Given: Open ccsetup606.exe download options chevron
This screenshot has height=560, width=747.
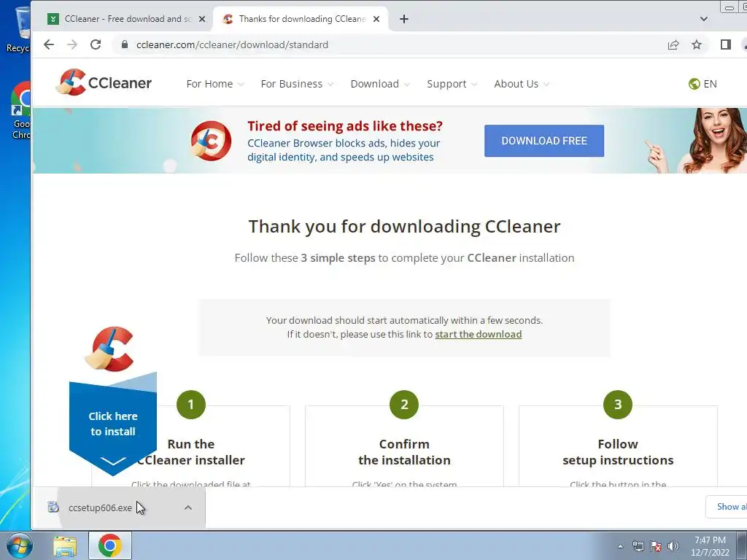Looking at the screenshot, I should coord(188,507).
